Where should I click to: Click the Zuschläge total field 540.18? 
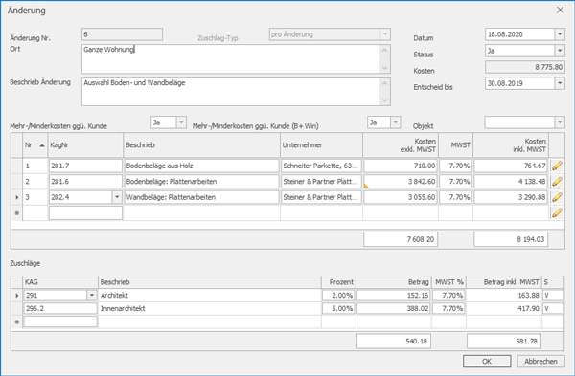(394, 342)
